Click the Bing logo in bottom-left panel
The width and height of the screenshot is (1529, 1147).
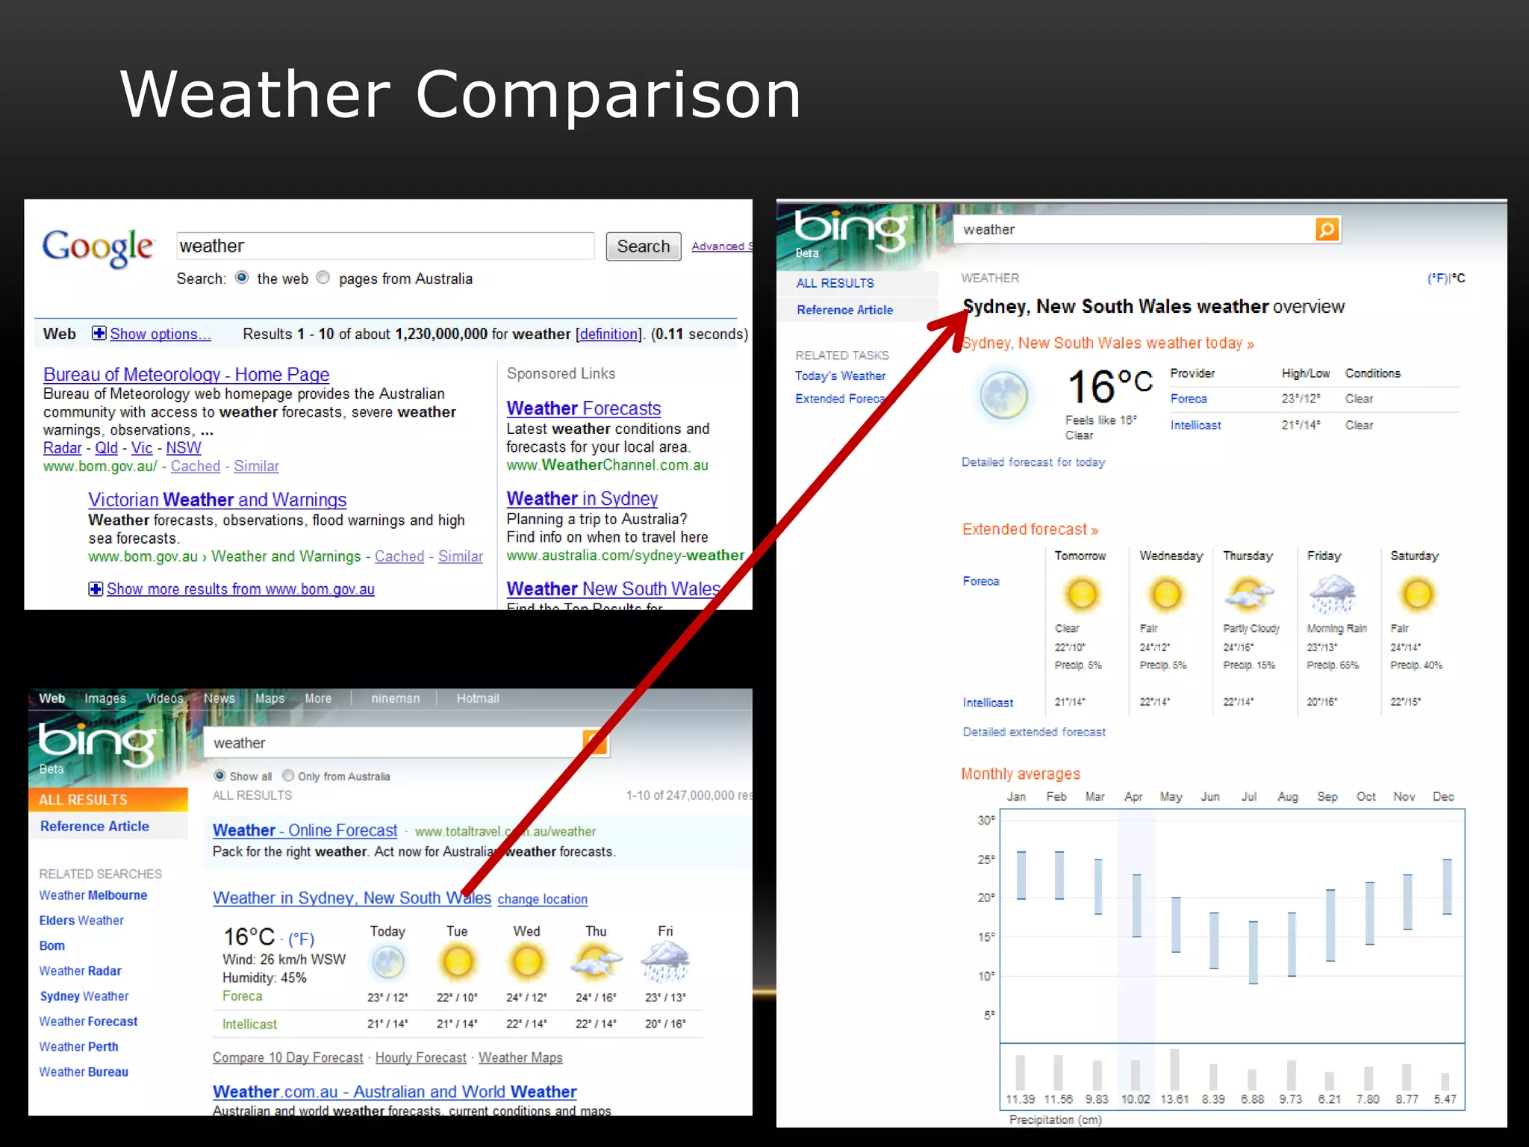pyautogui.click(x=100, y=743)
